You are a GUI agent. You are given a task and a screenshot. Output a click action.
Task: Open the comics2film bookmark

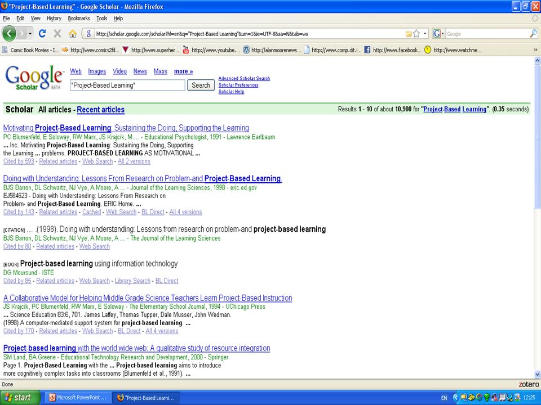90,50
